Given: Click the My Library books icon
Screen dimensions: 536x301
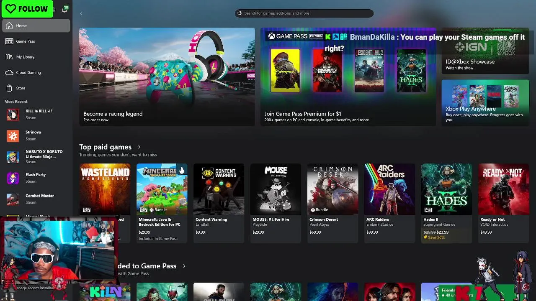Looking at the screenshot, I should 9,57.
